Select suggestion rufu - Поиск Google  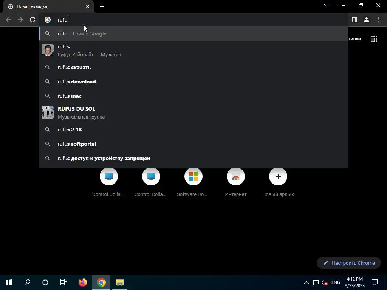click(x=193, y=34)
